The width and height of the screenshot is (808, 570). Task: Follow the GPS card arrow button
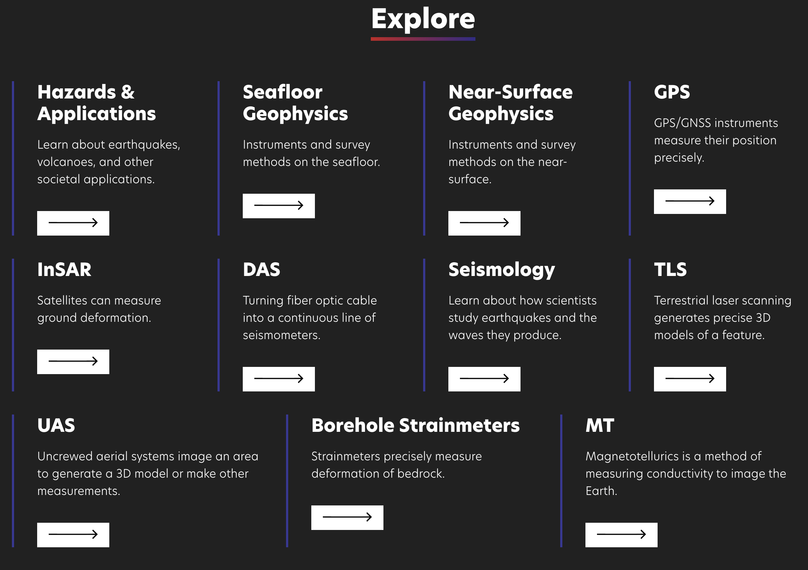[x=690, y=201]
